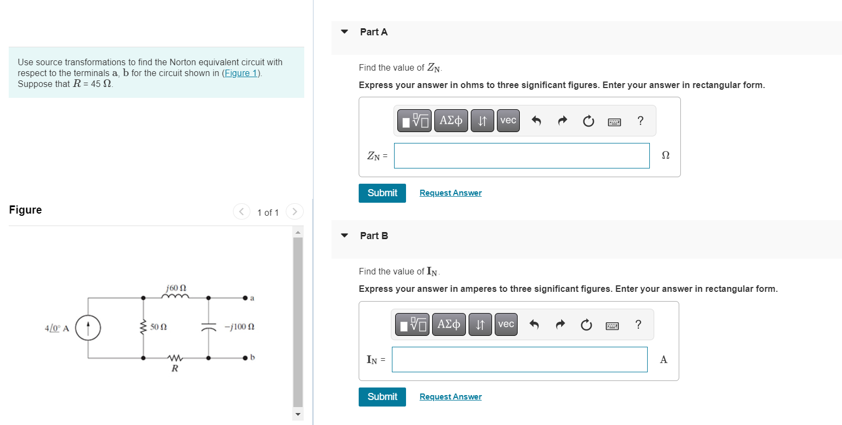Viewport: 842px width, 425px height.
Task: Open Greek symbols menu in Part B
Action: [449, 324]
